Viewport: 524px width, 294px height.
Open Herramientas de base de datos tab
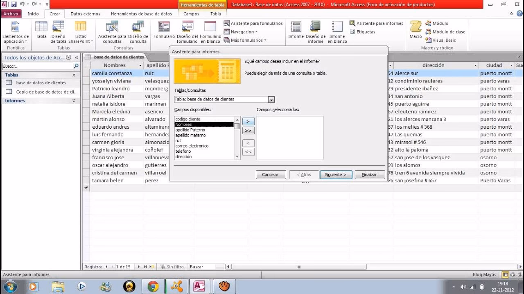point(141,13)
